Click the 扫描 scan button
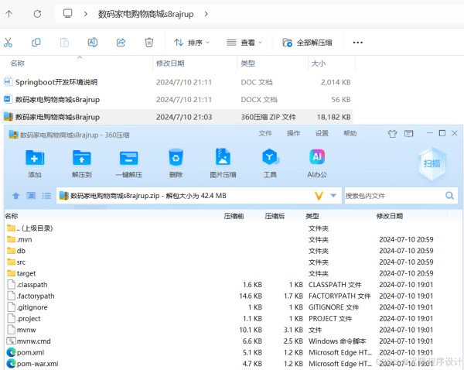The width and height of the screenshot is (464, 370). (x=432, y=164)
